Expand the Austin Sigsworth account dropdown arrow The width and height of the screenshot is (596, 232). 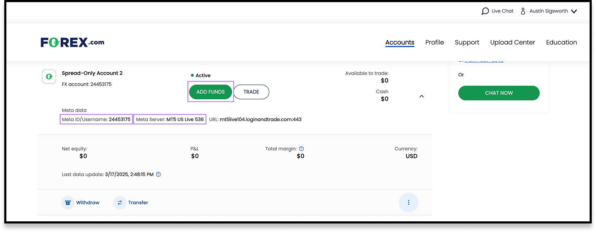(574, 11)
